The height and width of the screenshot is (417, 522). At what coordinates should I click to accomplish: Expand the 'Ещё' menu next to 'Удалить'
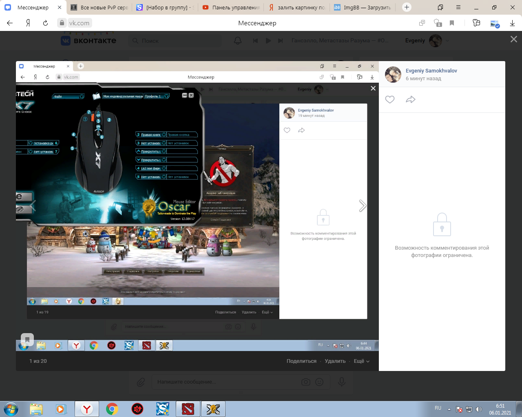(x=361, y=361)
